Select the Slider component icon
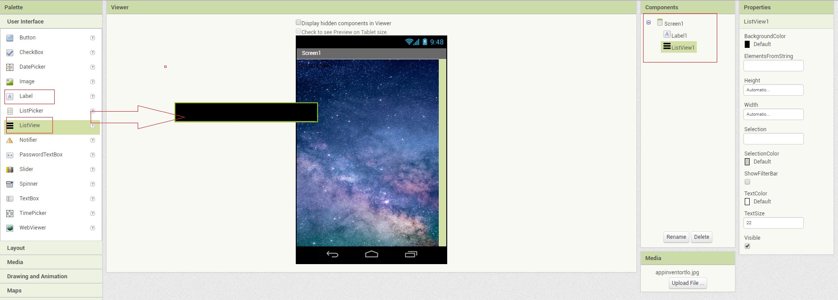Viewport: 838px width, 300px height. point(10,170)
